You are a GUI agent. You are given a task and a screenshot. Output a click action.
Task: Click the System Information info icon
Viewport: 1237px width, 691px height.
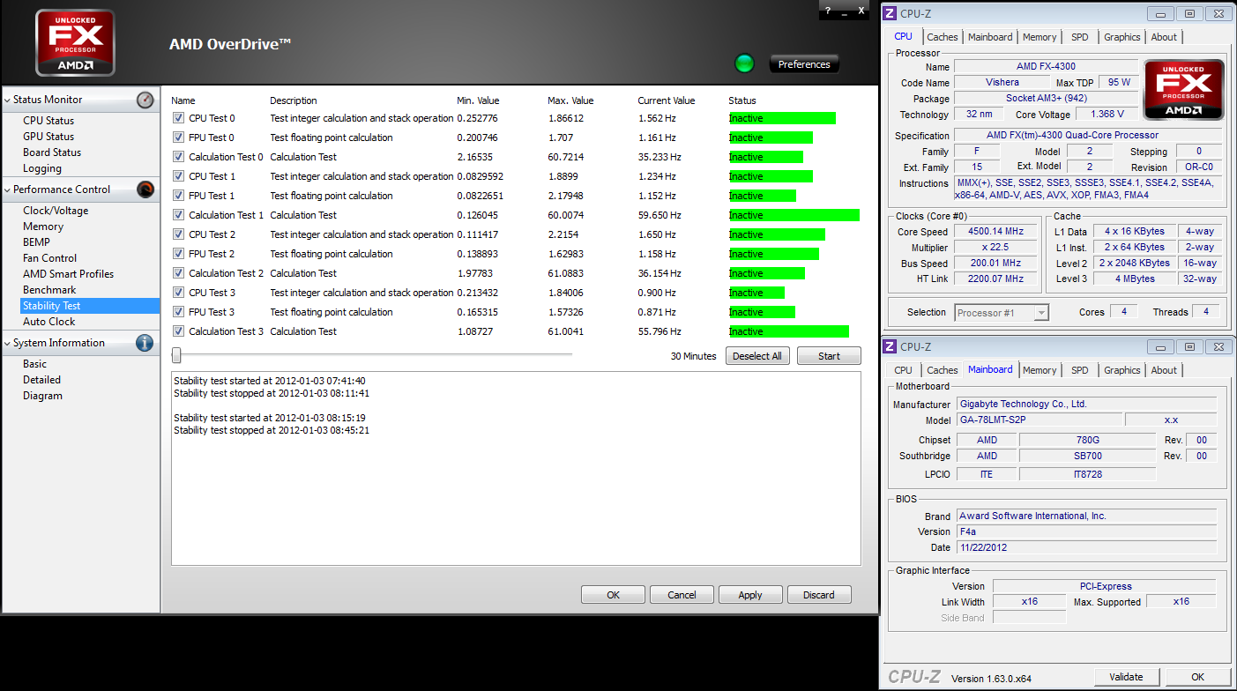pos(145,343)
